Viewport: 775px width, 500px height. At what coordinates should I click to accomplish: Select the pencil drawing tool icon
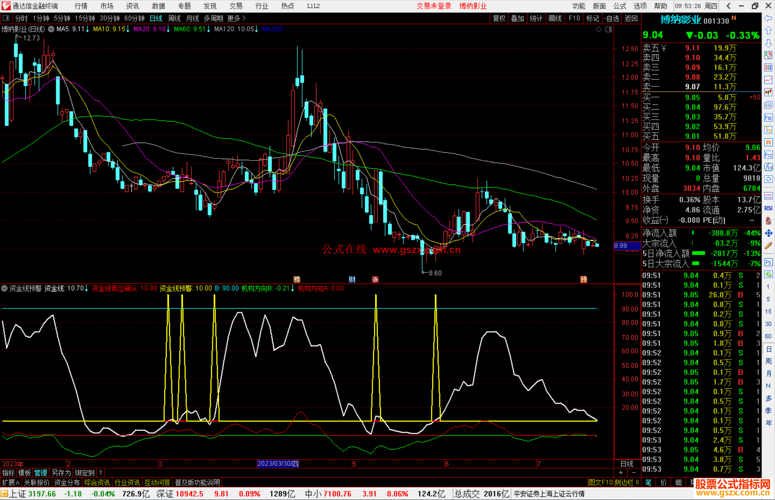point(768,246)
